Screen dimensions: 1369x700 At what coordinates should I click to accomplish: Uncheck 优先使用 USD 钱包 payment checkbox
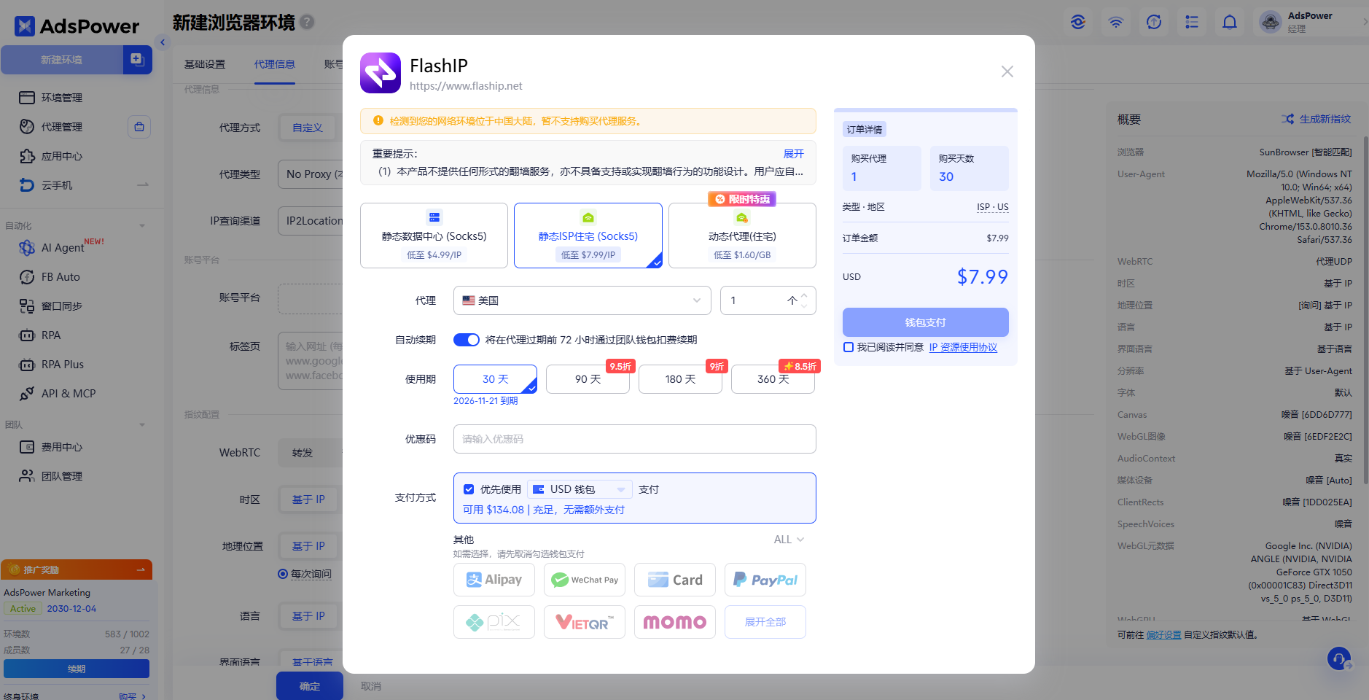[469, 489]
